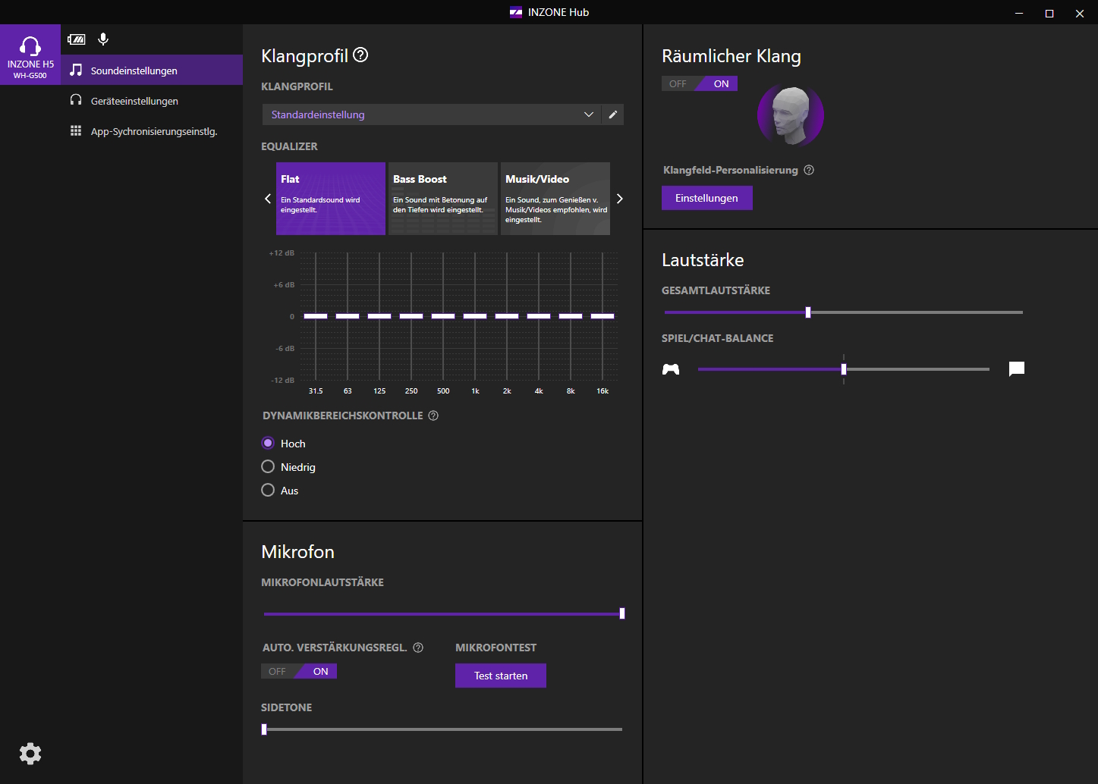Click the pencil icon to edit Klangprofil
Screen dimensions: 1098x784
pyautogui.click(x=613, y=114)
